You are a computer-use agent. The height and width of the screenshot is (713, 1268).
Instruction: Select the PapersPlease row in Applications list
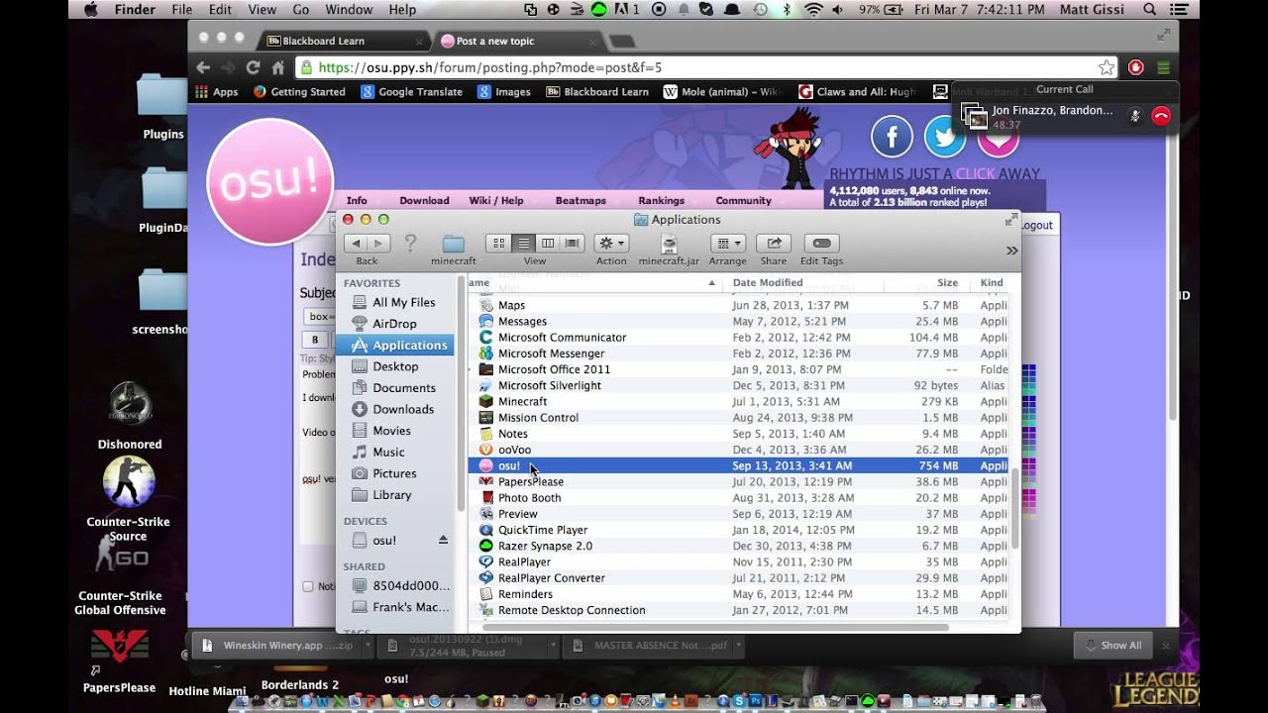[738, 482]
